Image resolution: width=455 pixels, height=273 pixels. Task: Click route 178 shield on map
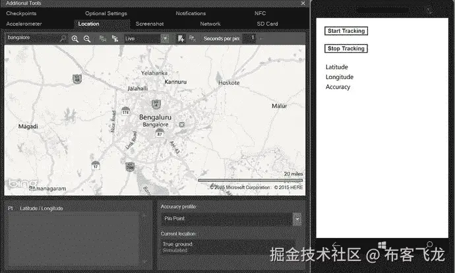point(125,111)
